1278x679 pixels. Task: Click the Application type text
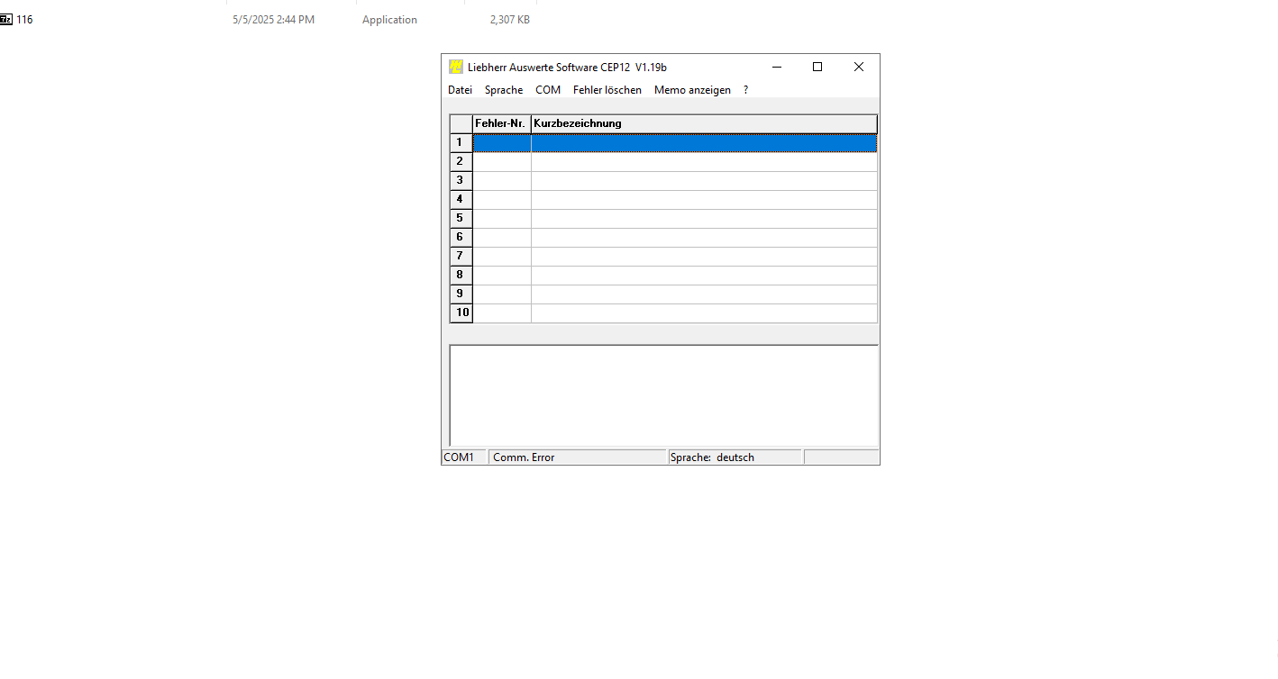pyautogui.click(x=389, y=20)
